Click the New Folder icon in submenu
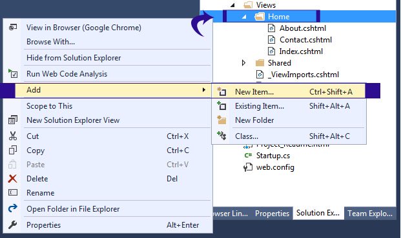The width and height of the screenshot is (401, 238). pos(221,120)
